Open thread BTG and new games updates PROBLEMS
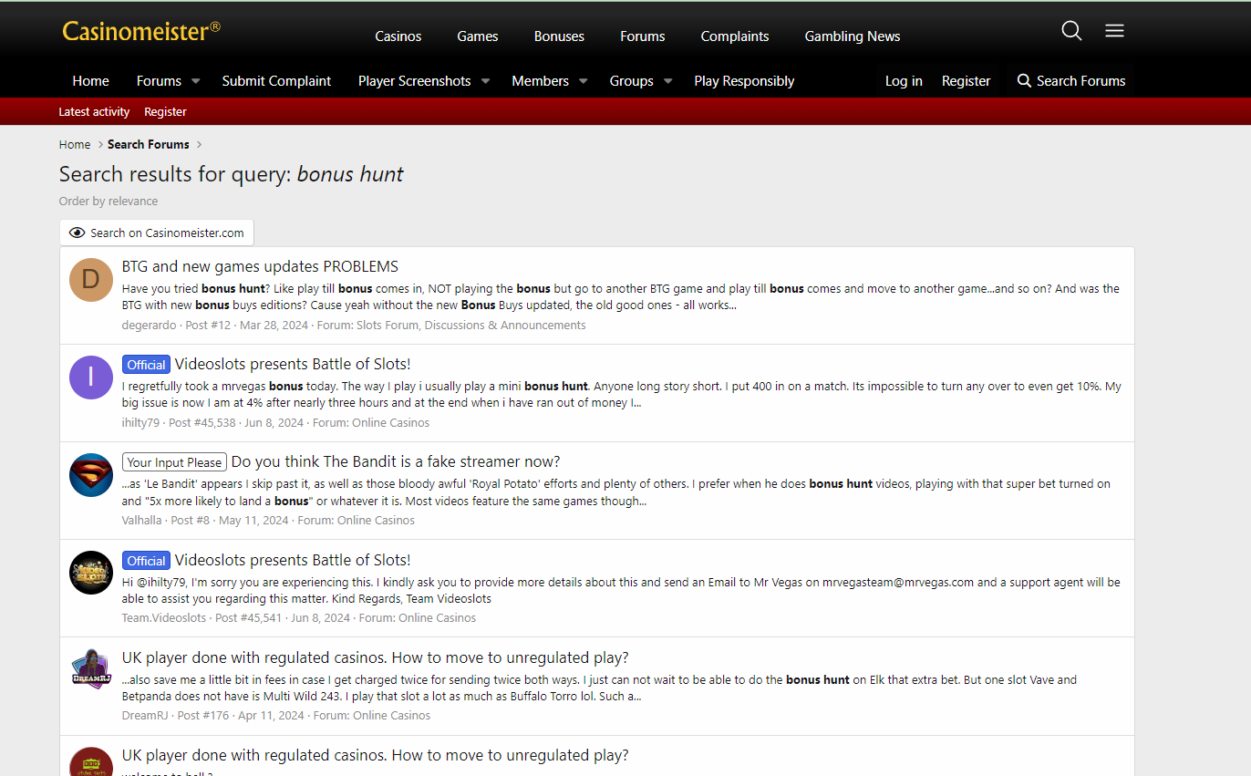 click(x=260, y=266)
